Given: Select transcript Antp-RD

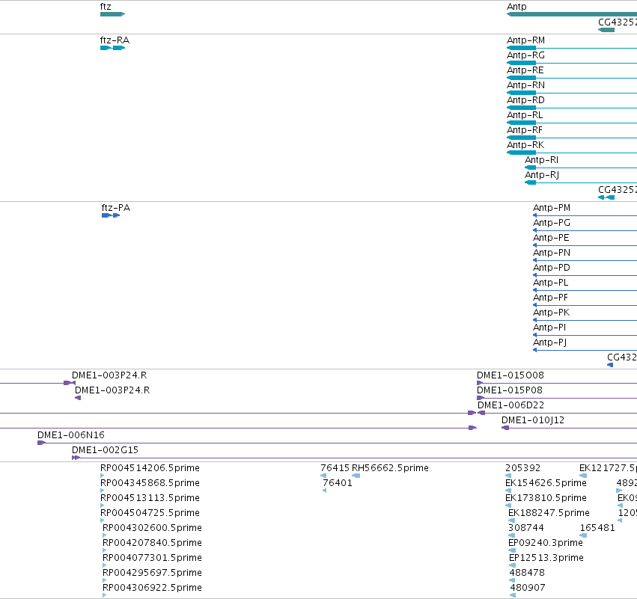Looking at the screenshot, I should pos(525,100).
